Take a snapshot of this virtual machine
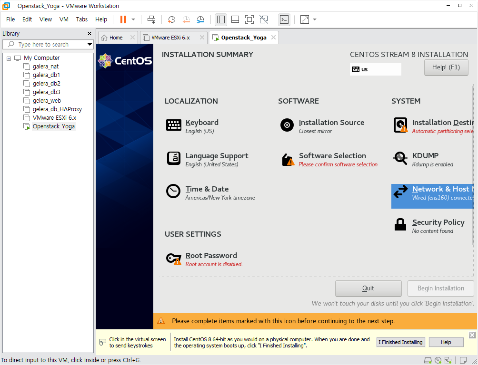Image resolution: width=478 pixels, height=365 pixels. tap(171, 19)
